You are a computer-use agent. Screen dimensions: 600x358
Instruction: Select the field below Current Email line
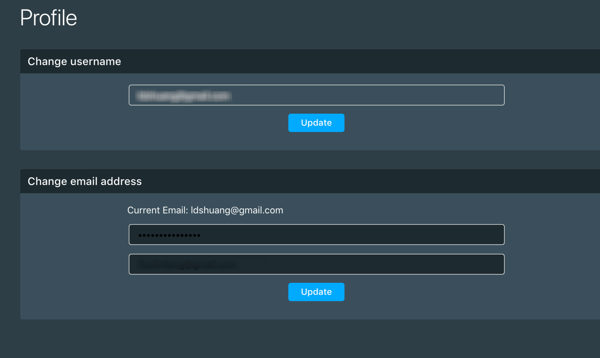pos(316,235)
